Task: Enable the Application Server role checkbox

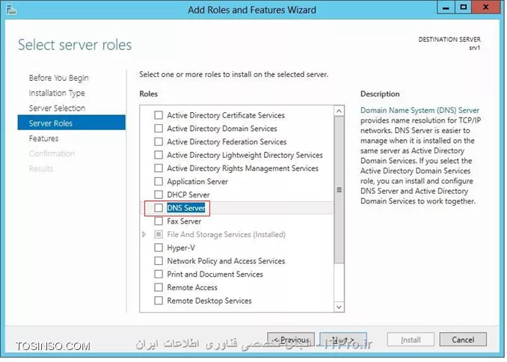Action: point(159,182)
